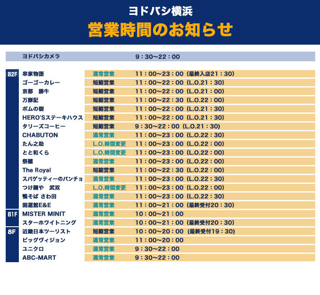Screen dimensions: 320x295
Task: Click hours with L.O.21:00 for 京都 勝牛
Action: point(180,91)
